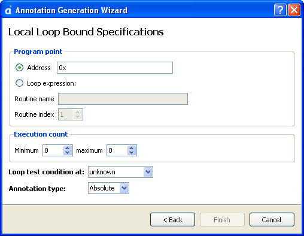304x236 pixels.
Task: Decrement the maximum execution count
Action: click(x=132, y=153)
